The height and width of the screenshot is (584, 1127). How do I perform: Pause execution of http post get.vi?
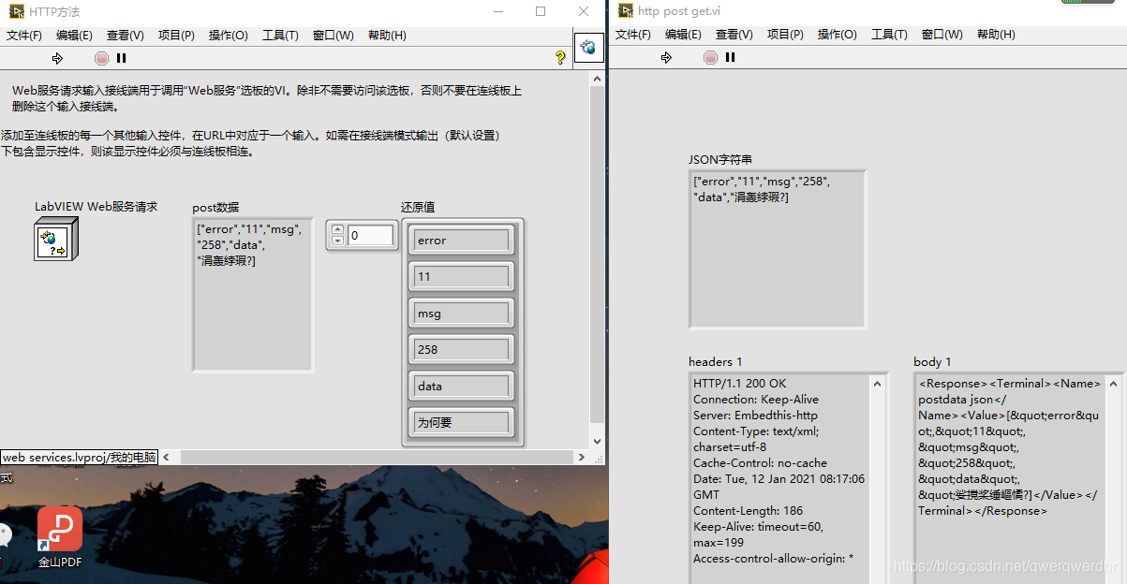pyautogui.click(x=730, y=57)
